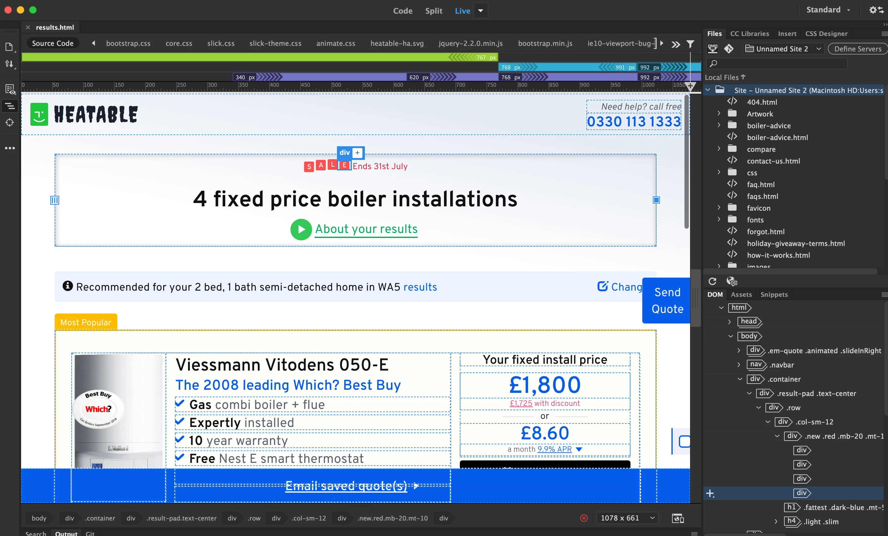The height and width of the screenshot is (536, 888).
Task: Click the filter icon in related files bar
Action: click(x=690, y=44)
